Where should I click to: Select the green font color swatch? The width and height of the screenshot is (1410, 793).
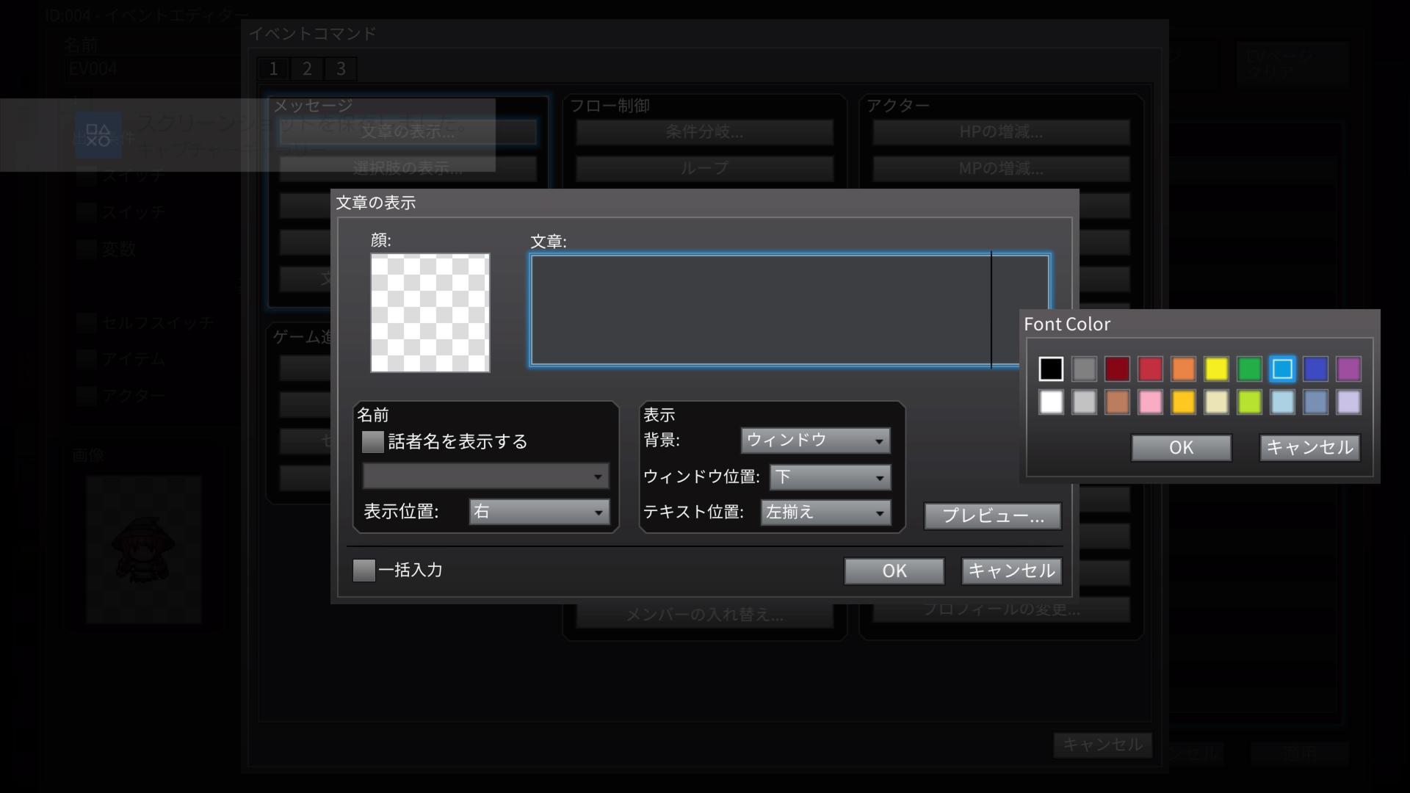(x=1249, y=369)
